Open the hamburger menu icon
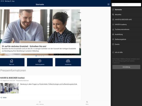Screen dimensions: 142x106 [x=108, y=4]
